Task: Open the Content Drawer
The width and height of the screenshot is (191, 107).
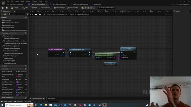Action: tap(7, 101)
